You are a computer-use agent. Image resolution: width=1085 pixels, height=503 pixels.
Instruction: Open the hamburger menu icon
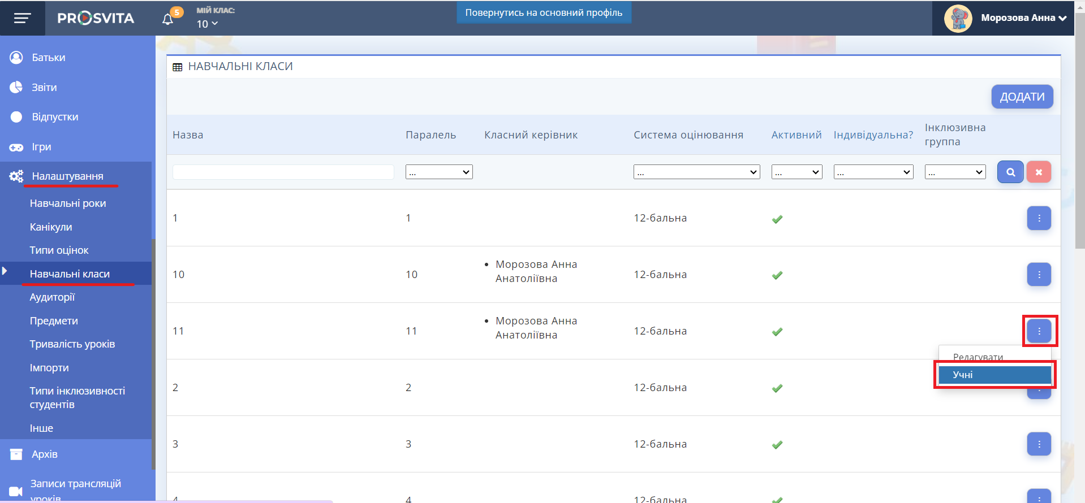click(x=22, y=18)
